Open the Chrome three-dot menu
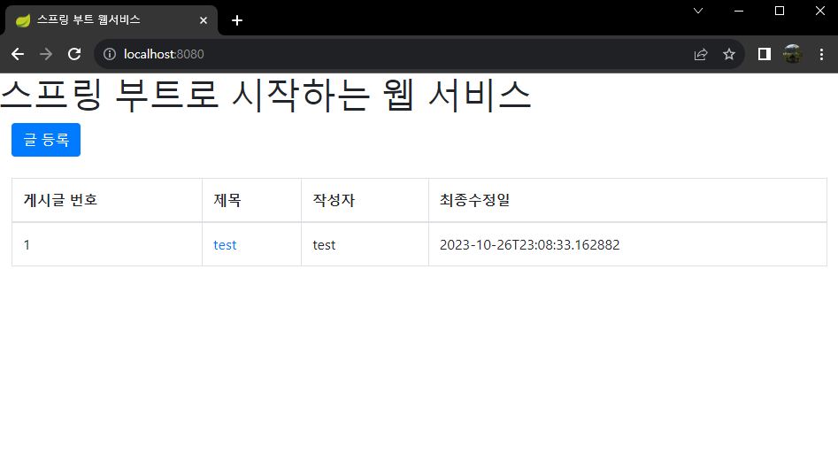This screenshot has width=838, height=454. pyautogui.click(x=821, y=54)
